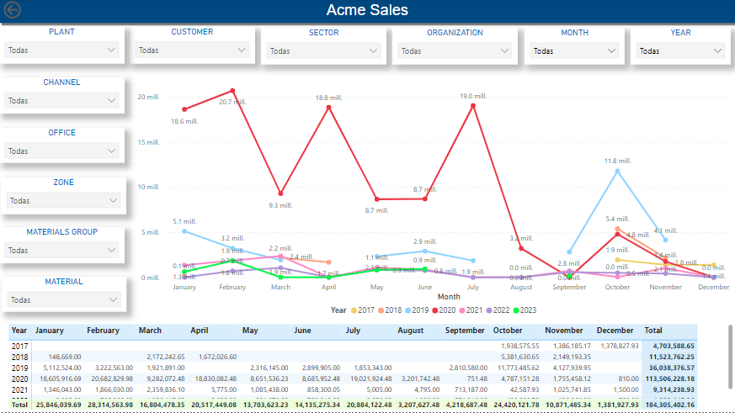Open the SECTOR filter dropdown
735x413 pixels.
(x=323, y=51)
